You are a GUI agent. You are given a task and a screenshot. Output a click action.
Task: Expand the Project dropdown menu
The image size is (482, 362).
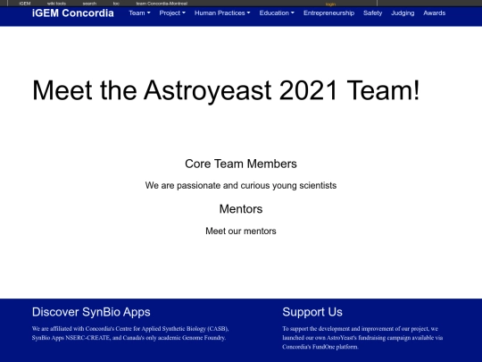(172, 13)
